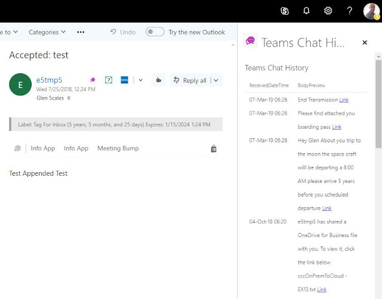
Task: Click the add-ins puzzle icon
Action: click(17, 148)
